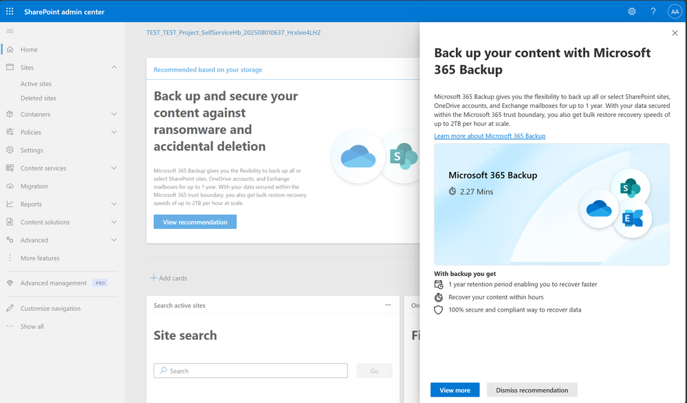This screenshot has width=687, height=403.
Task: Click the Go button beside search
Action: [x=374, y=371]
